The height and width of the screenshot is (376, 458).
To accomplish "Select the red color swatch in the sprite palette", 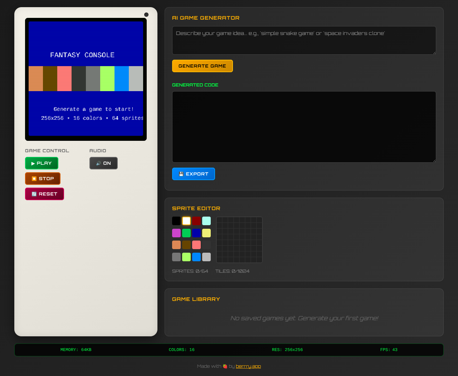I will coord(196,221).
